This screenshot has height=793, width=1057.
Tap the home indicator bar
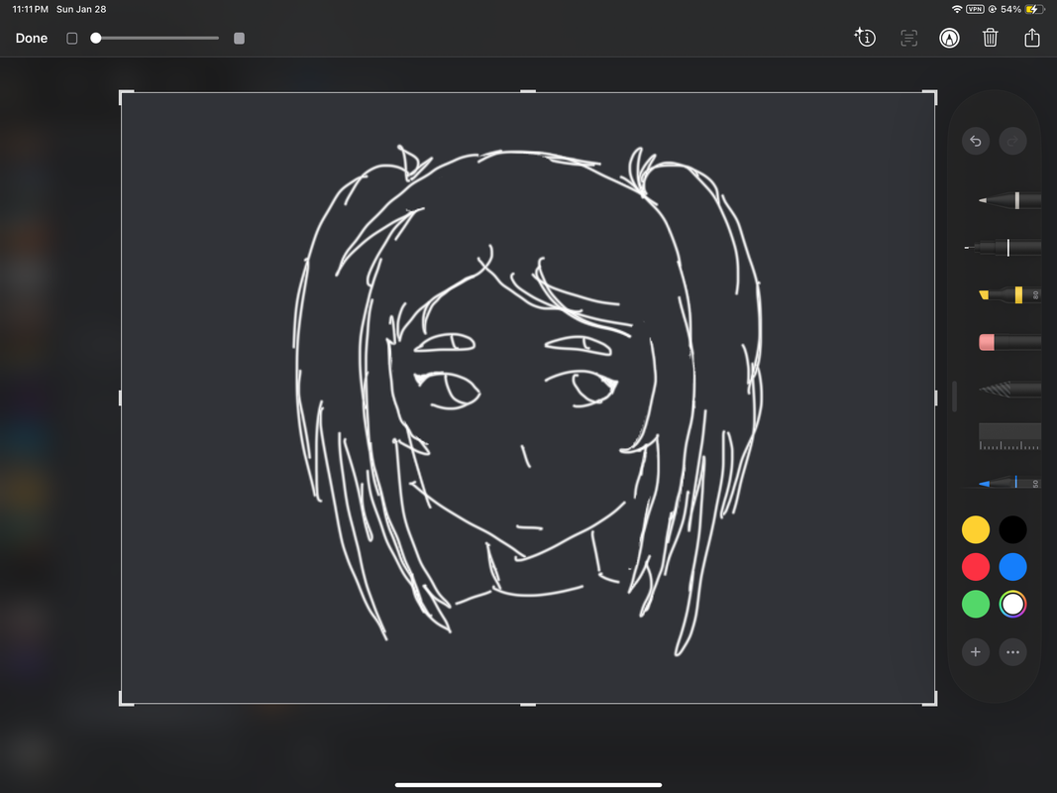click(x=529, y=785)
